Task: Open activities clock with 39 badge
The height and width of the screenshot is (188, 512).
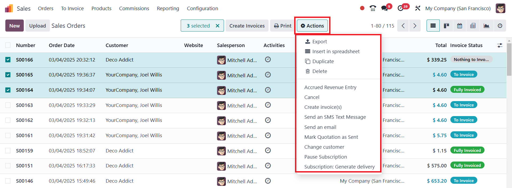Action: 400,8
